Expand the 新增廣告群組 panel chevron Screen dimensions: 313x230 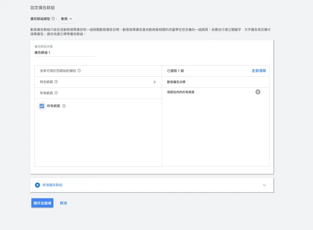(264, 185)
